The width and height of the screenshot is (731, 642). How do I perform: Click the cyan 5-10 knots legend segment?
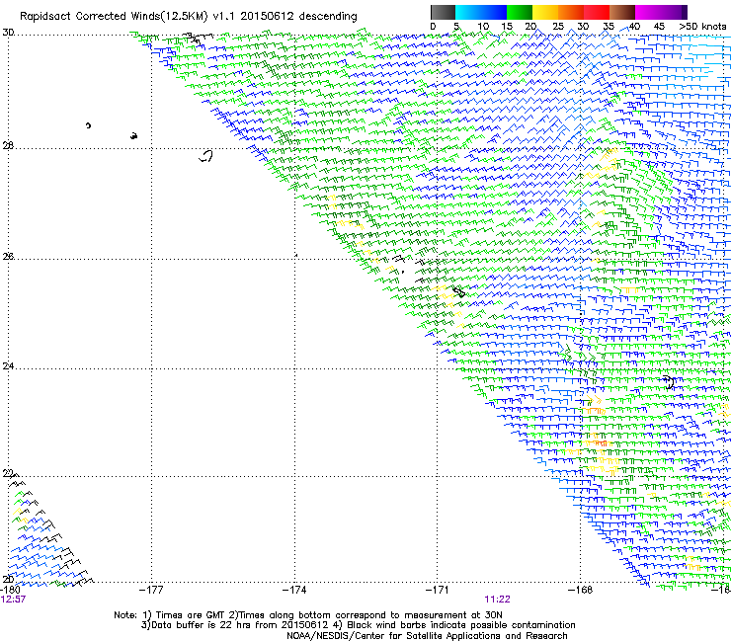pyautogui.click(x=468, y=12)
